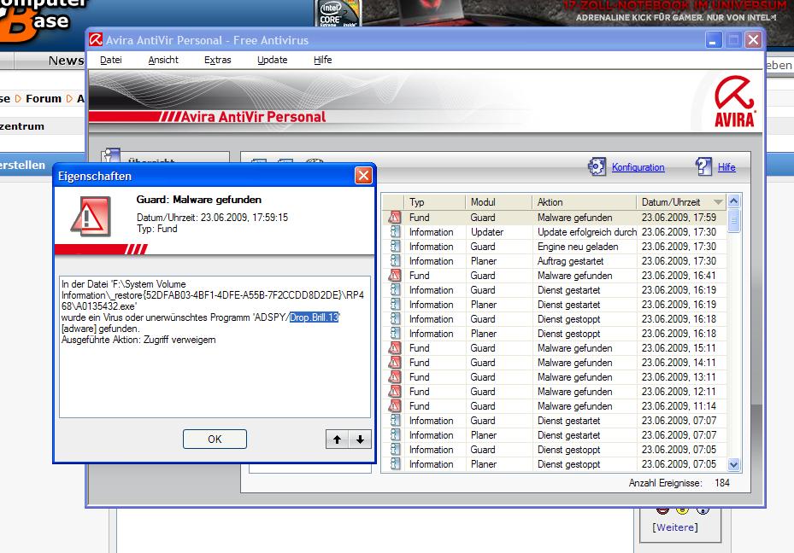Click the Fund warning icon on 12:11 row
Screen dimensions: 794x553
[x=395, y=392]
